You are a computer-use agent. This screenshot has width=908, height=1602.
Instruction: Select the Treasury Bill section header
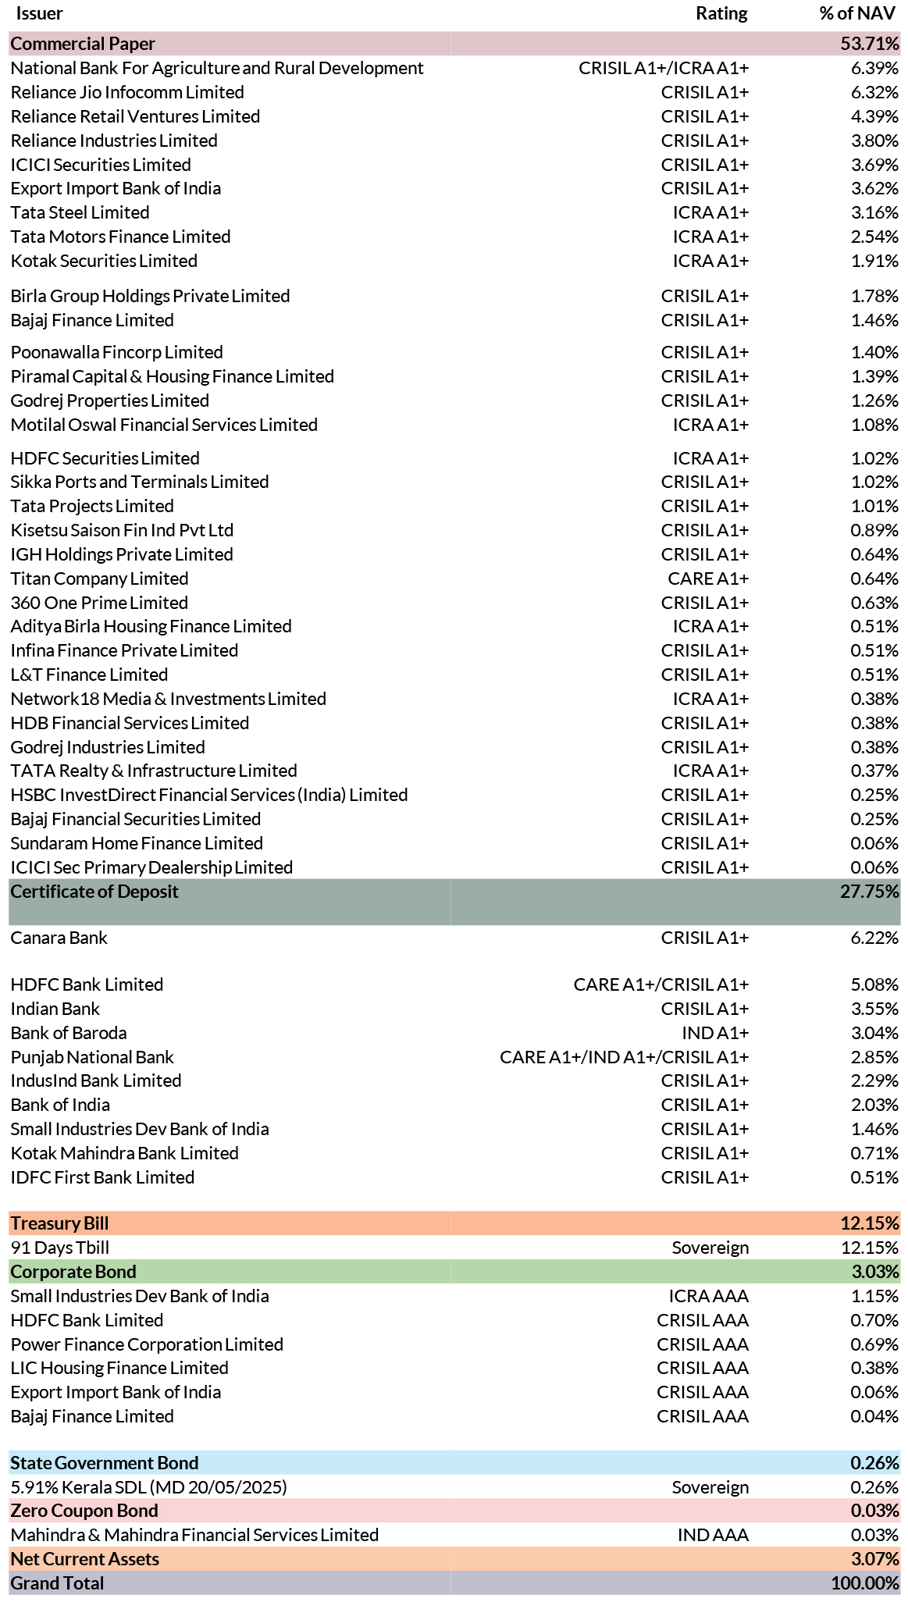(x=454, y=1223)
